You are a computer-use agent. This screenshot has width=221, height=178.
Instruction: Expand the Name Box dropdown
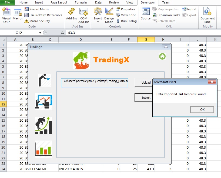[x=40, y=33]
